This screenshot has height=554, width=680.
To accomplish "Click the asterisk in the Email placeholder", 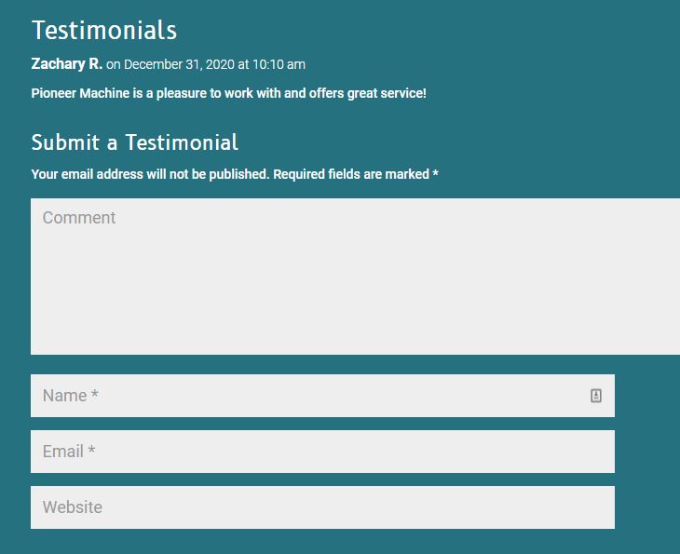I will click(91, 451).
